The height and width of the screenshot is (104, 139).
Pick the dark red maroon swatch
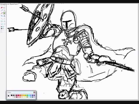17,95
